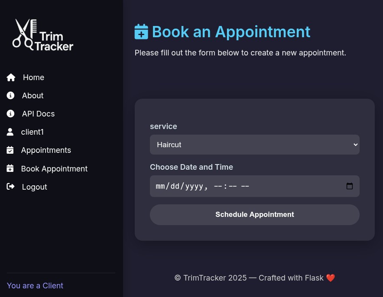Click the Schedule Appointment button
This screenshot has height=297, width=383.
(255, 214)
